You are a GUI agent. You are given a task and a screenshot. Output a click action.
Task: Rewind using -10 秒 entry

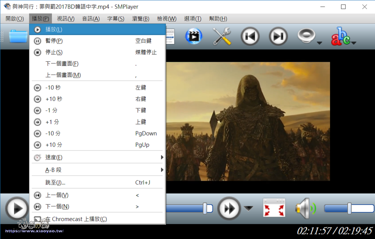(97, 87)
